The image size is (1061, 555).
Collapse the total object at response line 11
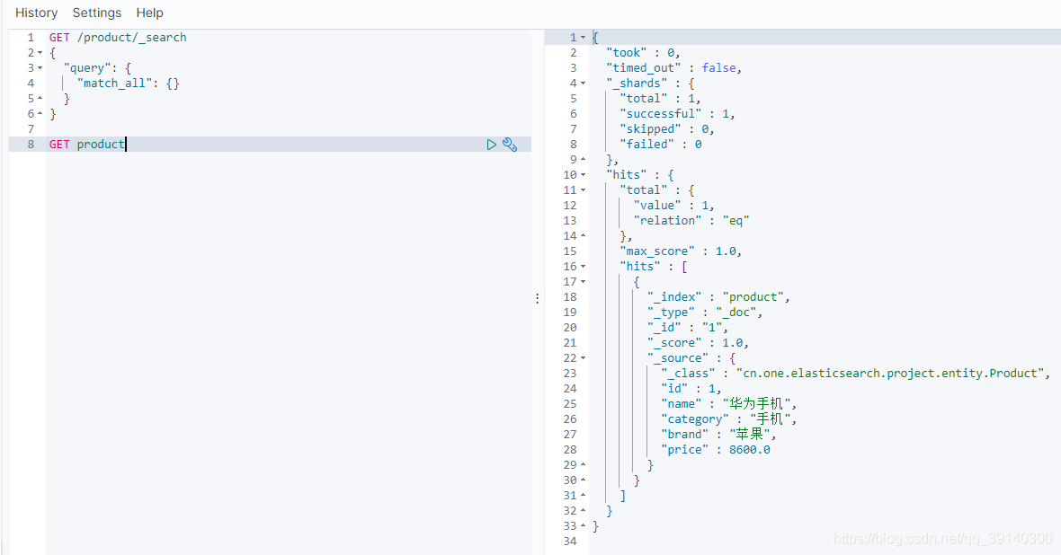click(x=584, y=190)
